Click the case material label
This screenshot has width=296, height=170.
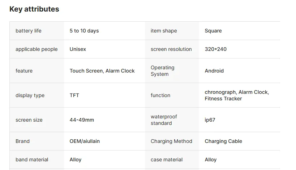coord(167,160)
